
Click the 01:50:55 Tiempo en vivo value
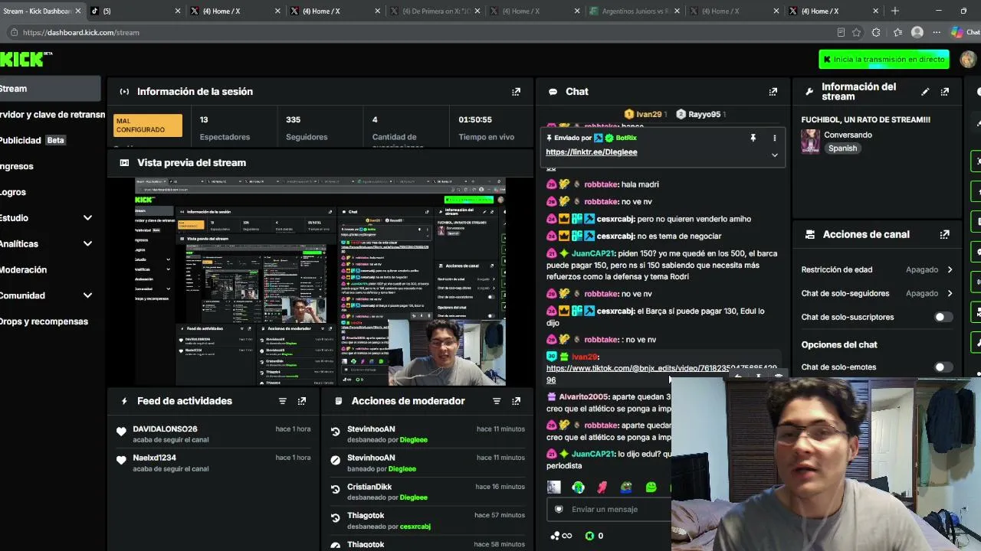475,120
